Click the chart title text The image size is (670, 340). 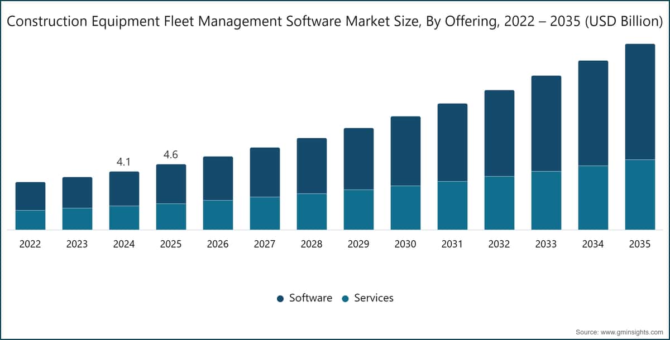[x=335, y=22]
